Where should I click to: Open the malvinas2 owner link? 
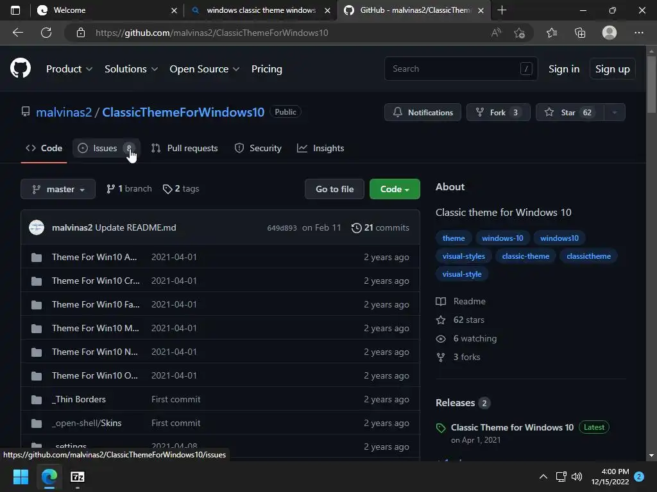[x=64, y=112]
